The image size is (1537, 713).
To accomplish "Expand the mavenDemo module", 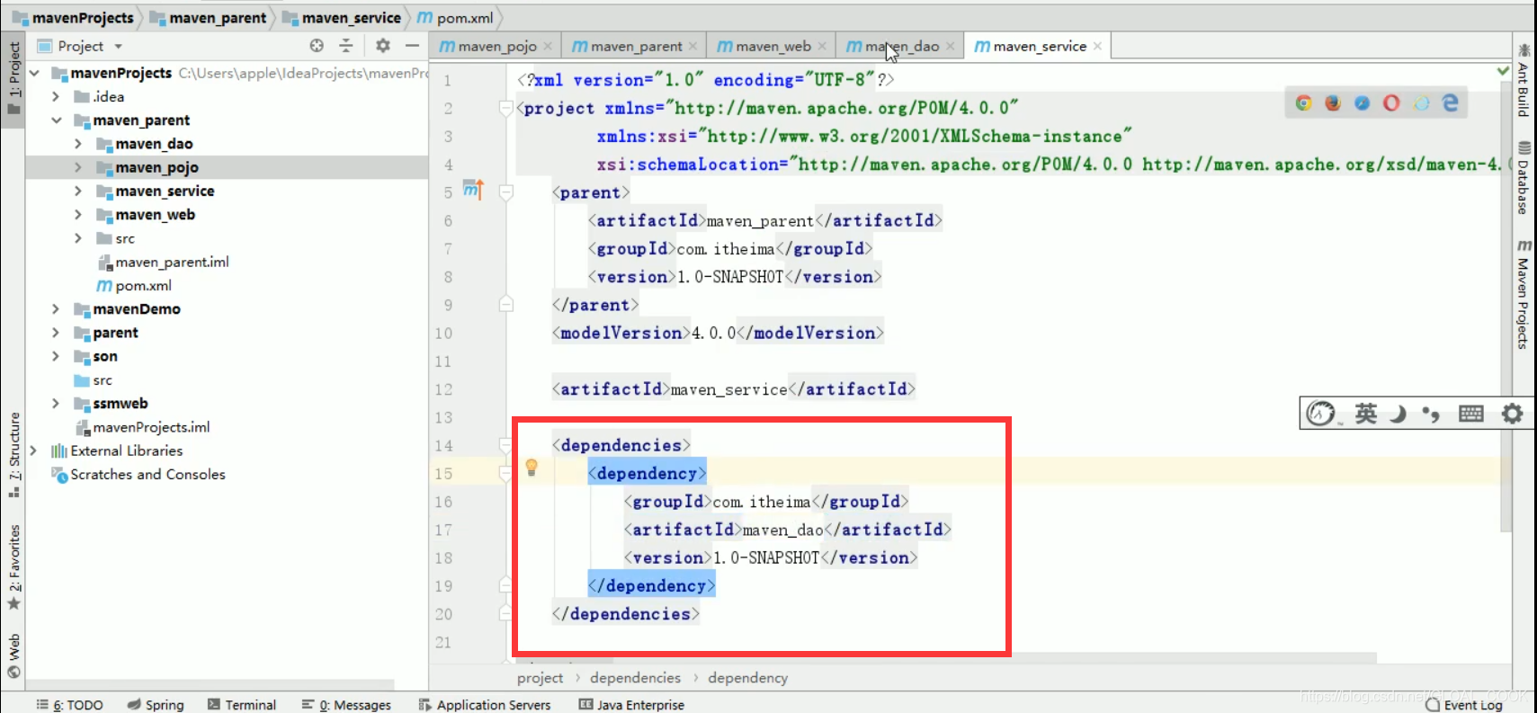I will 56,308.
